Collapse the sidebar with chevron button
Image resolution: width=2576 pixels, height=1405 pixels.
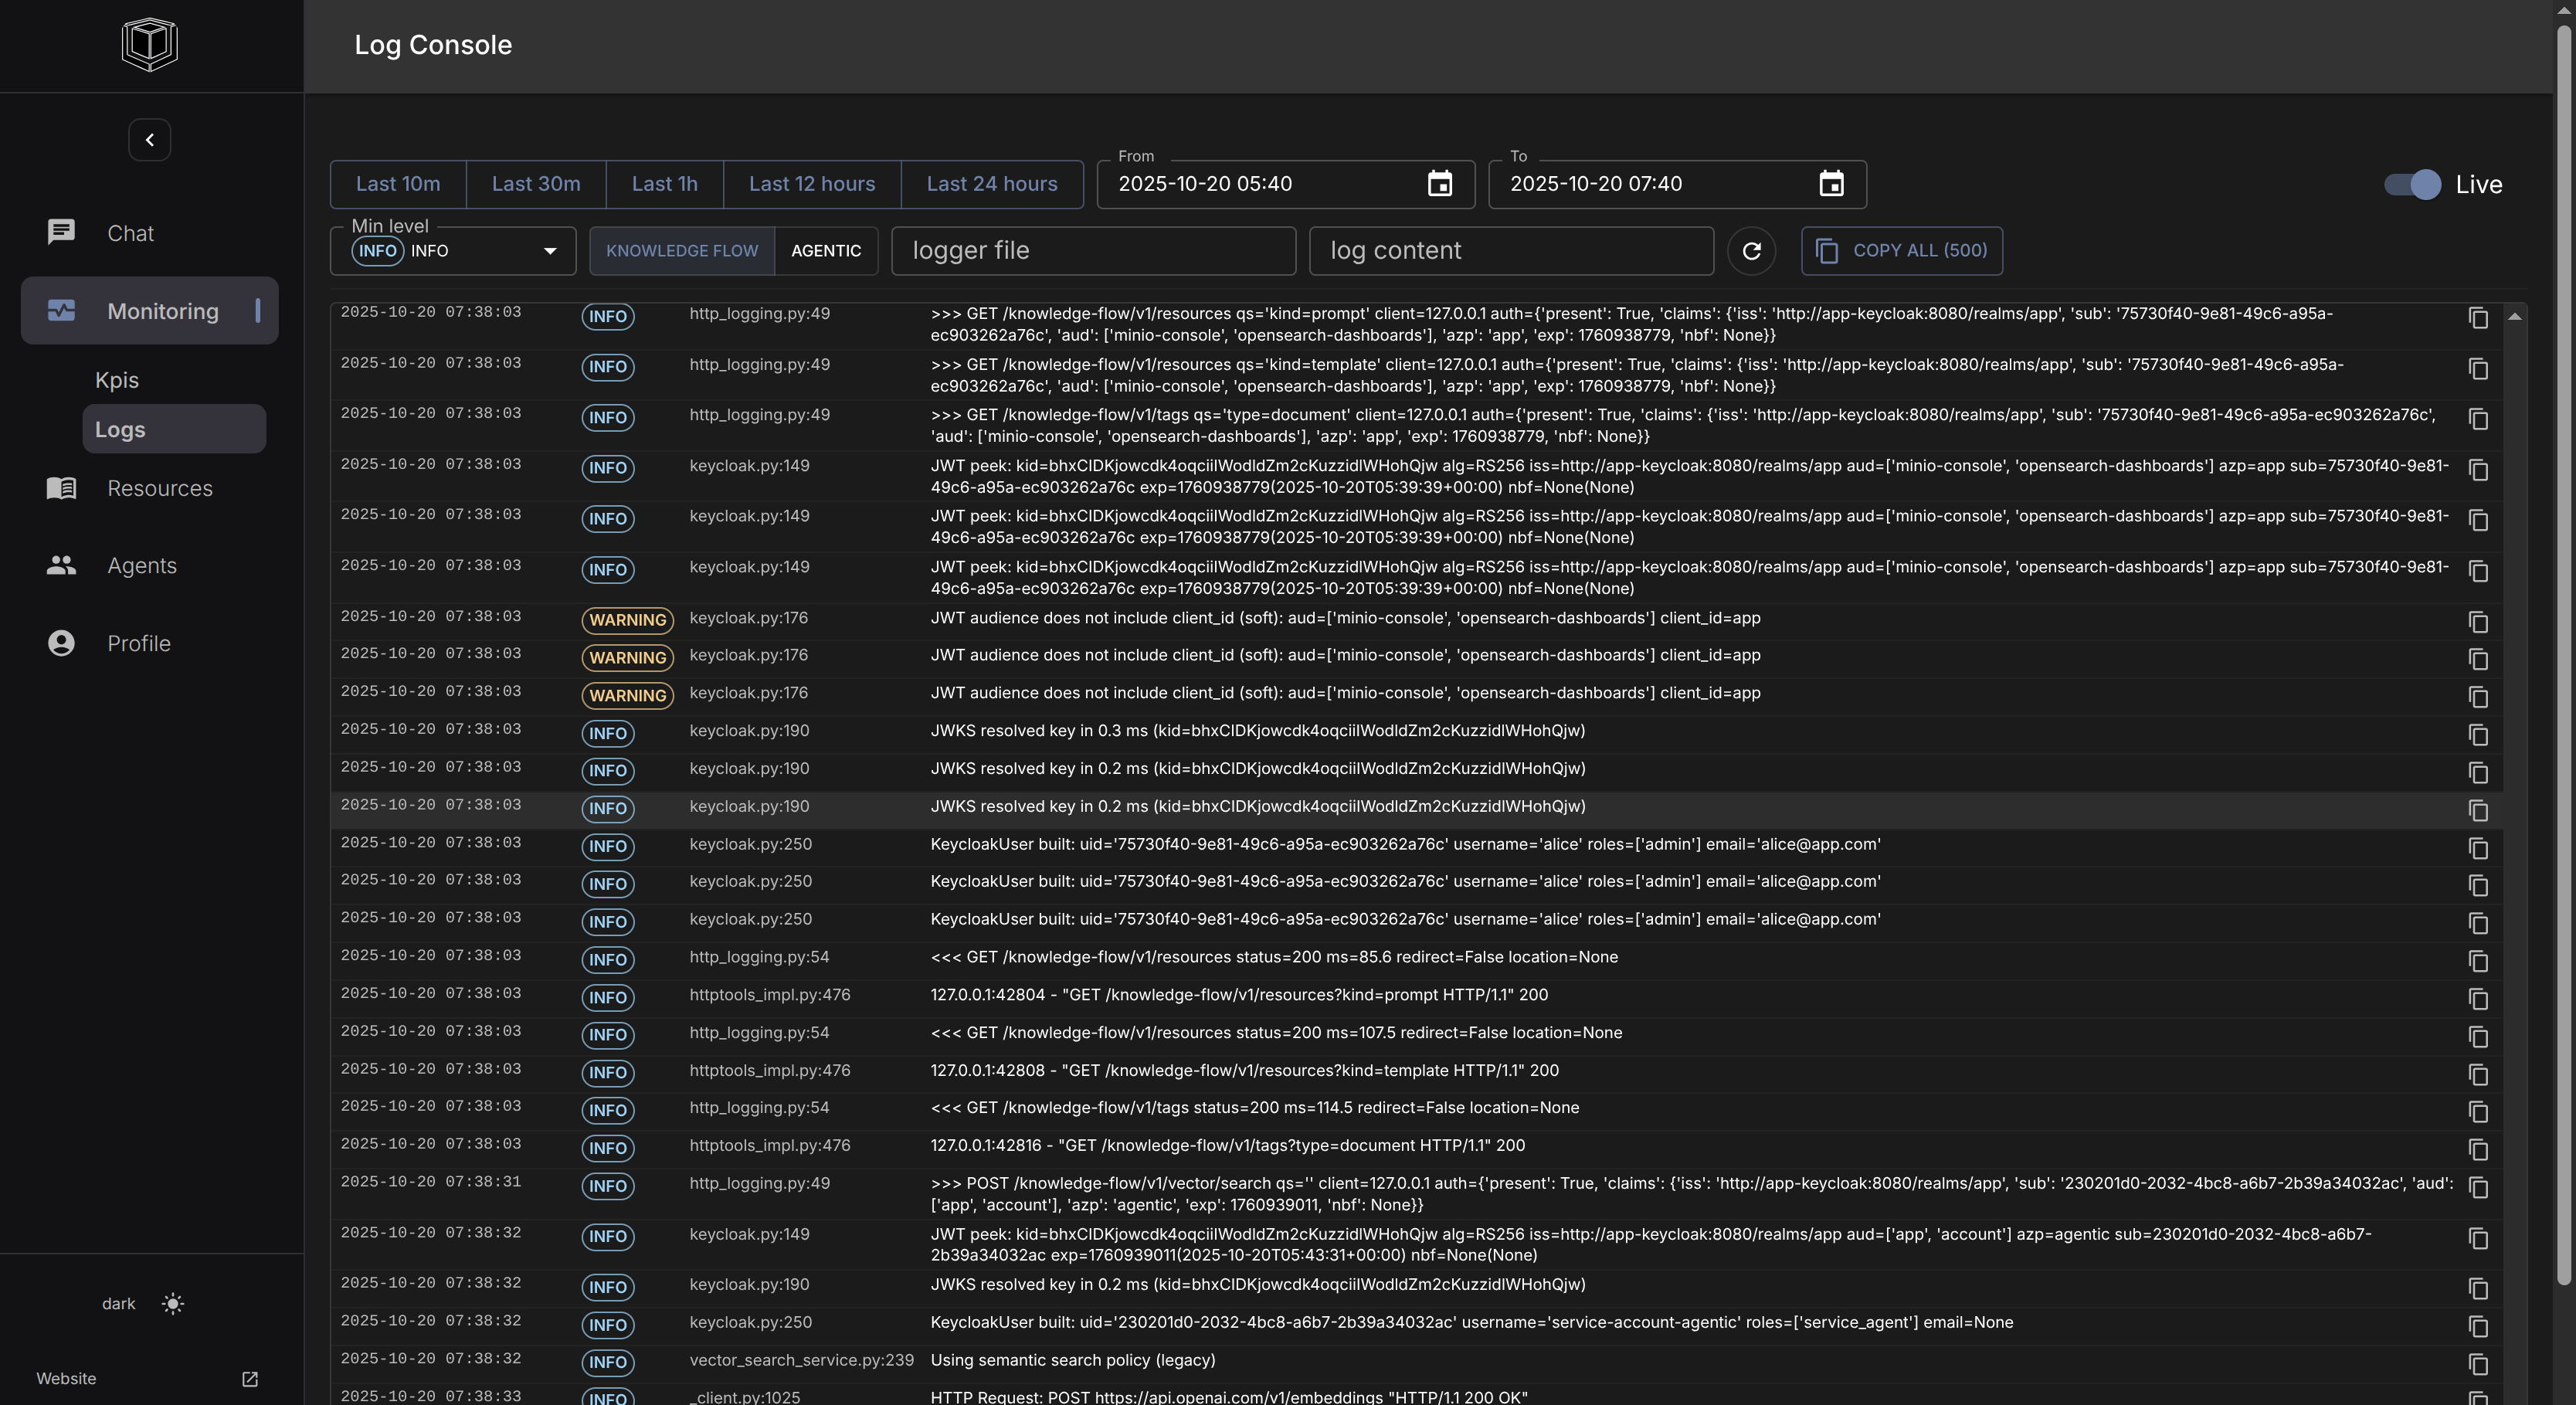click(150, 140)
